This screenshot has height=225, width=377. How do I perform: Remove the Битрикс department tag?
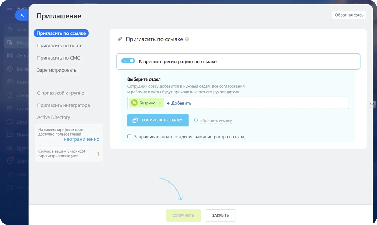point(160,103)
